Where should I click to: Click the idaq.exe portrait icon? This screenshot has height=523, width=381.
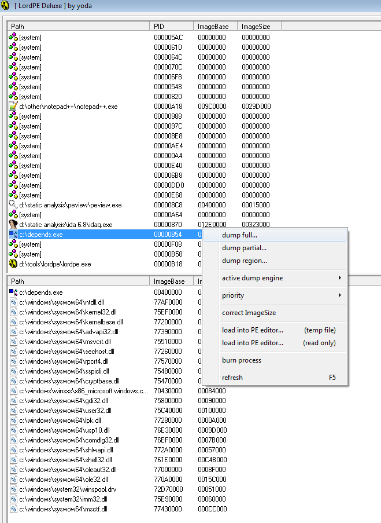[x=13, y=225]
